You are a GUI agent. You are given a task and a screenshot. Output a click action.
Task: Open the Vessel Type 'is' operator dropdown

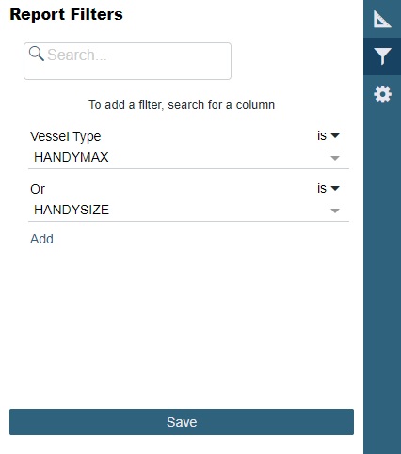(329, 135)
